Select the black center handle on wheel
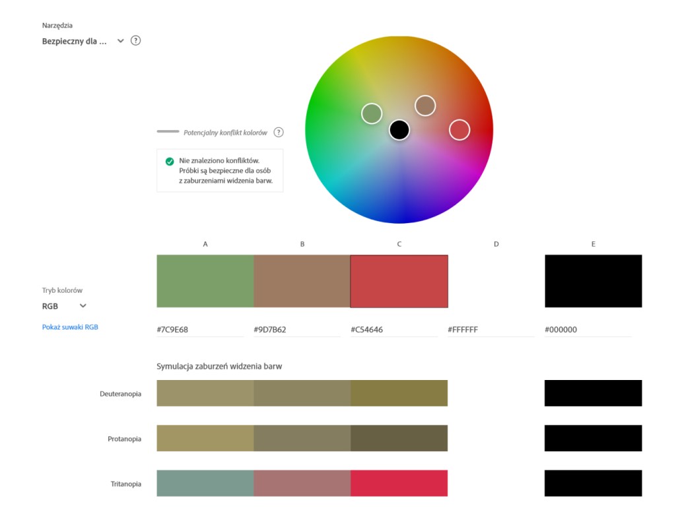This screenshot has width=676, height=510. click(x=399, y=130)
